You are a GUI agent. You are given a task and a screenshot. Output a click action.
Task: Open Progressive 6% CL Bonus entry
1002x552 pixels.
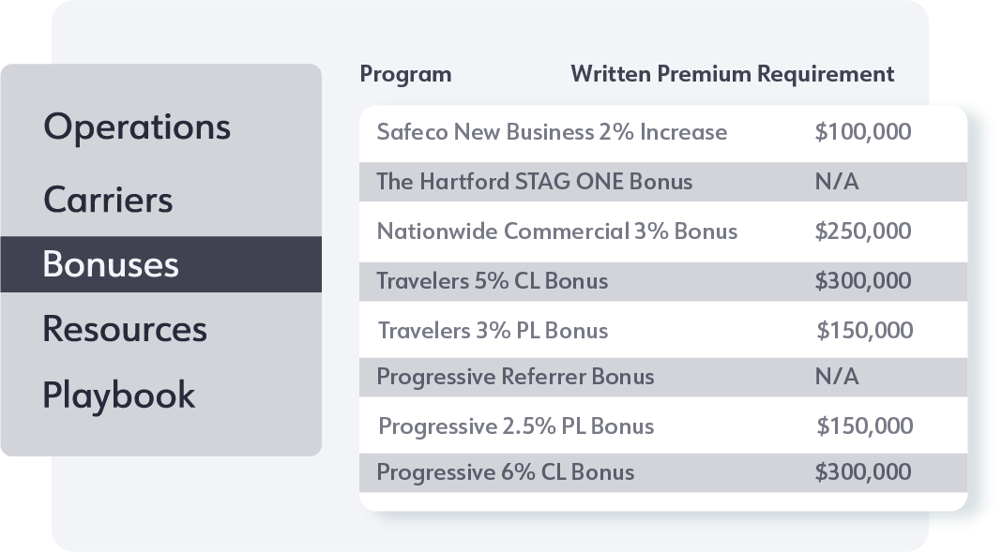[x=505, y=472]
